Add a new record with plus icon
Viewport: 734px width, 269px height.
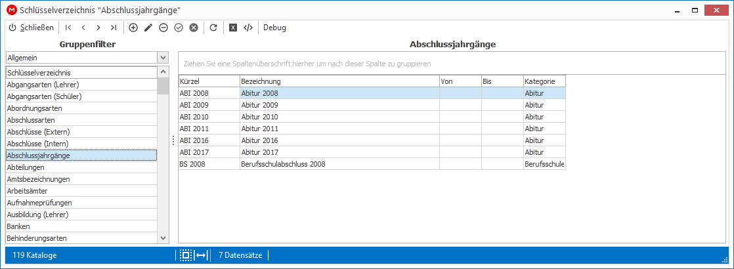pos(133,28)
